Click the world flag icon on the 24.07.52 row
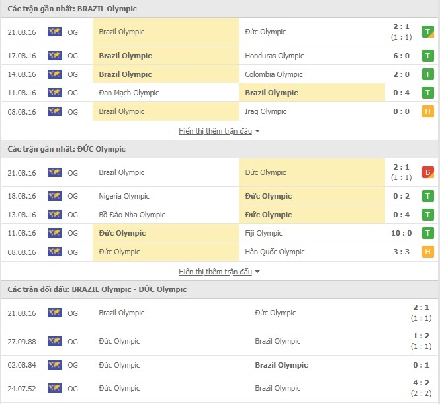Image resolution: width=440 pixels, height=404 pixels. [x=54, y=388]
